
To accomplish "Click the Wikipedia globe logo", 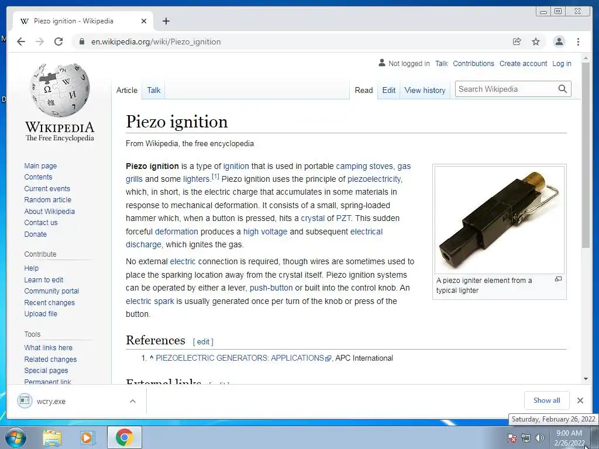I will 60,90.
